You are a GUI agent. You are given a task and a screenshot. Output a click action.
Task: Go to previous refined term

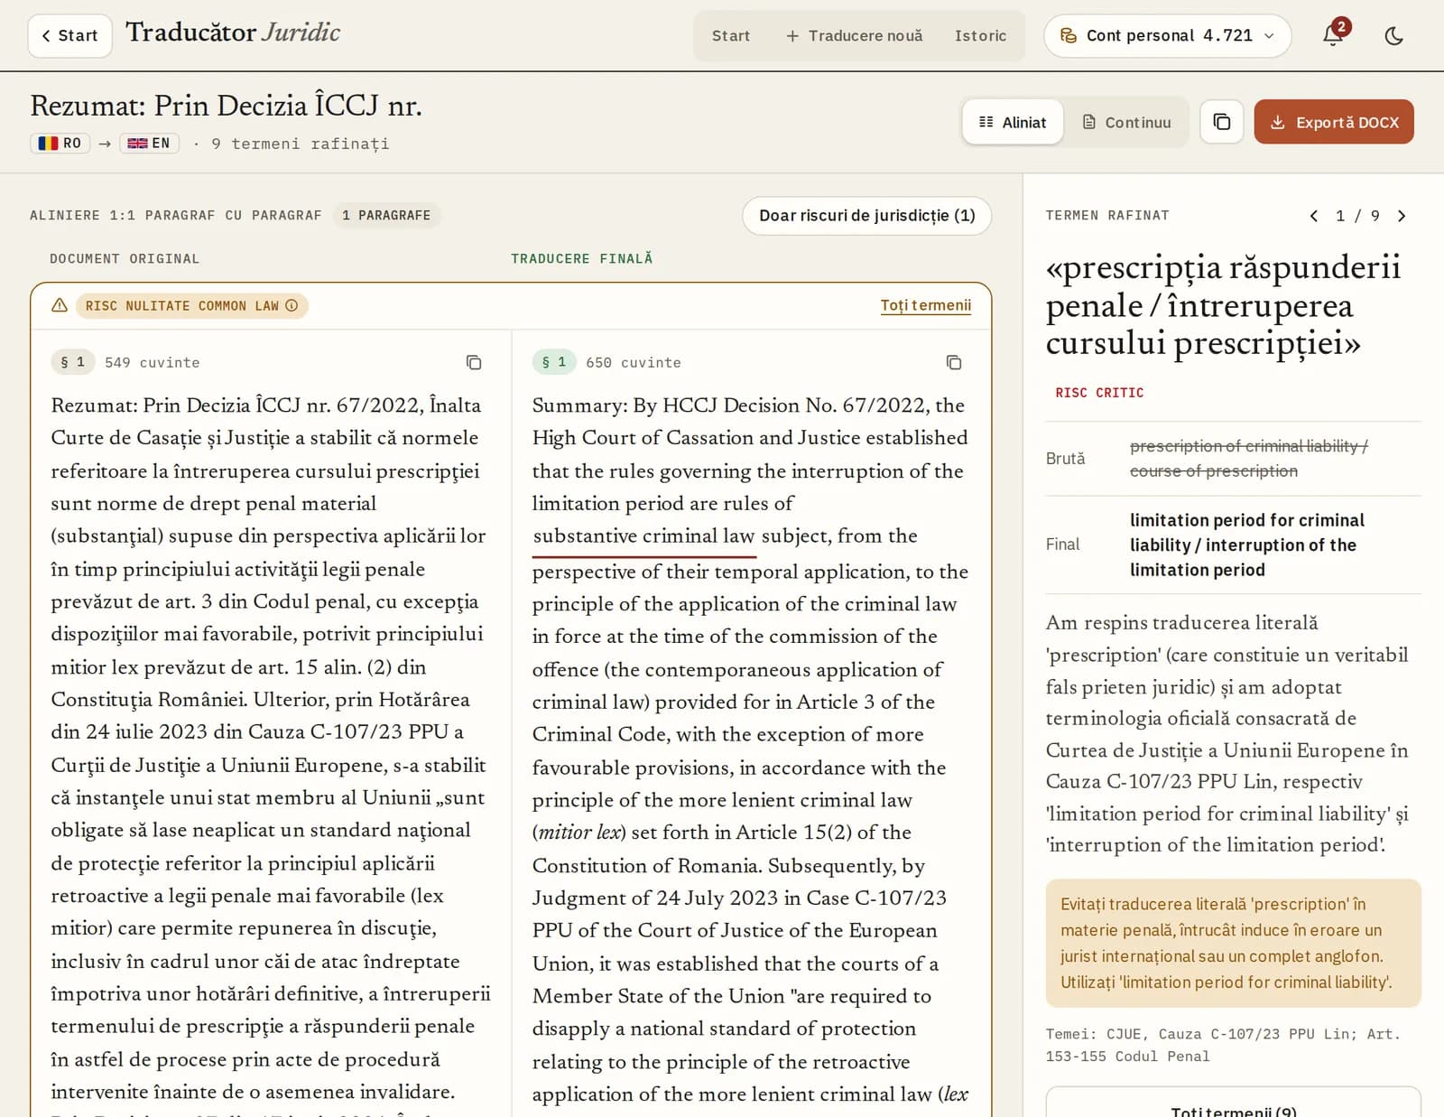pos(1314,216)
